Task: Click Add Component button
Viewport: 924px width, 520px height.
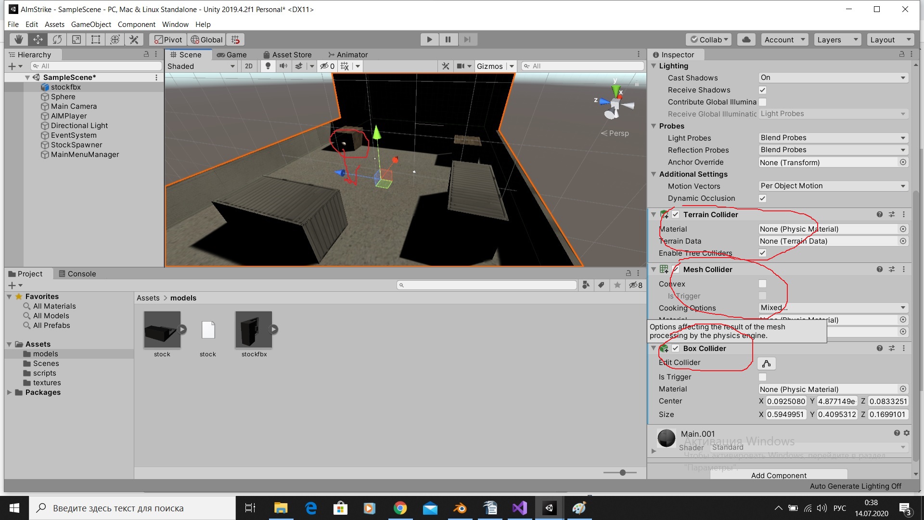Action: [x=779, y=475]
